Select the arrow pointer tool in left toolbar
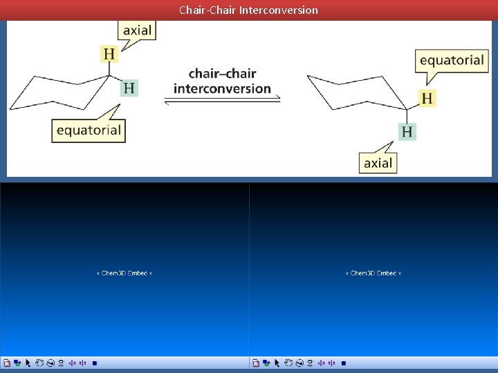This screenshot has height=373, width=498. 28,363
